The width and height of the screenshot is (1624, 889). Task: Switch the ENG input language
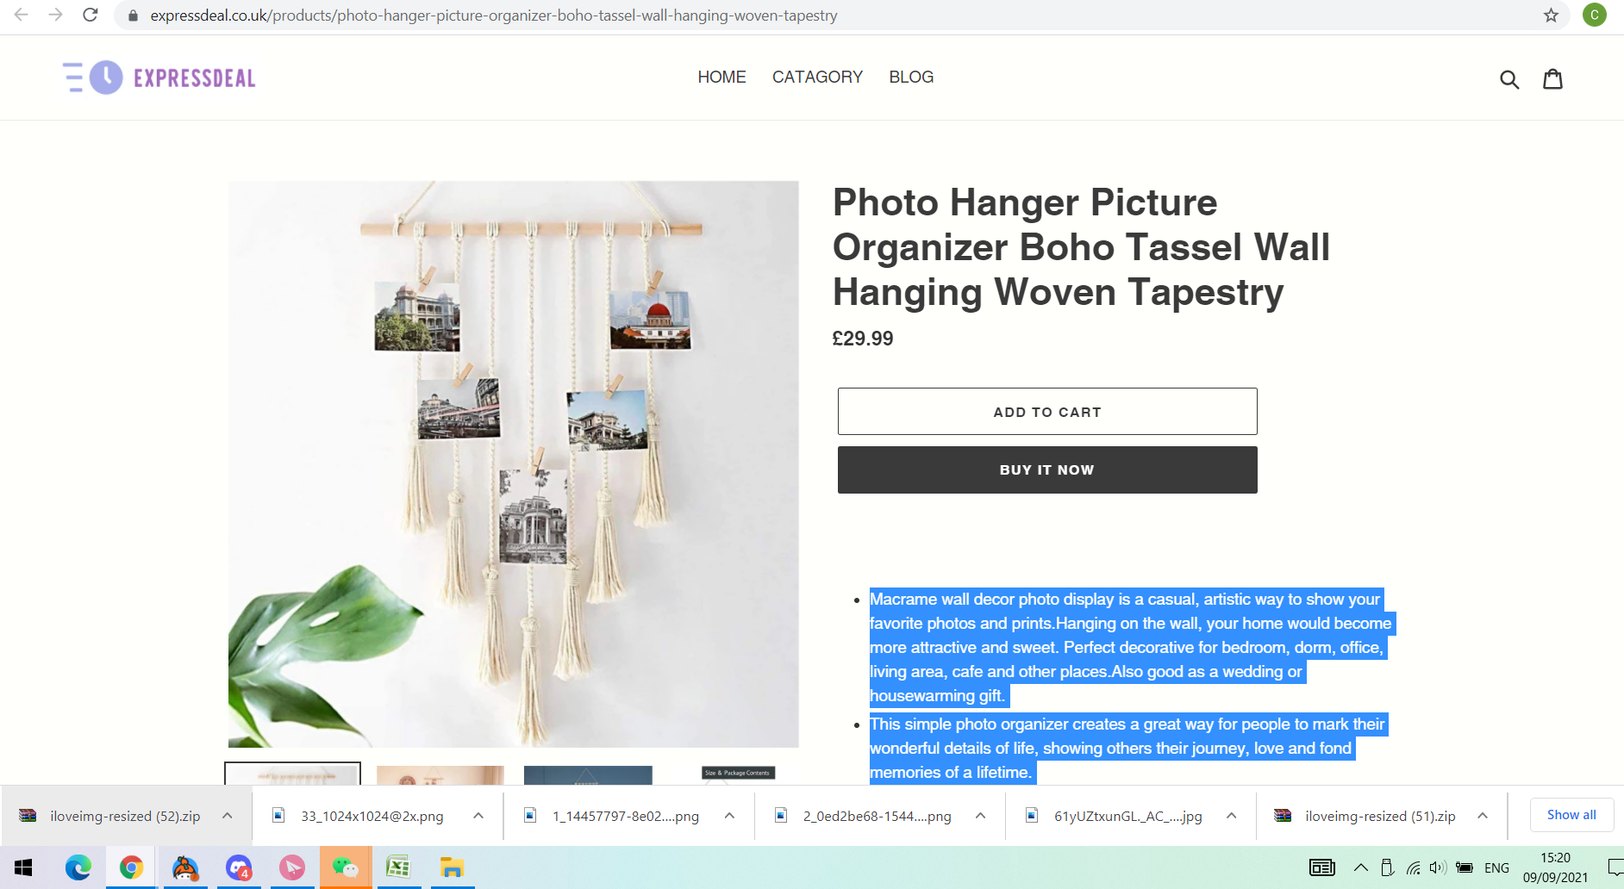1497,867
